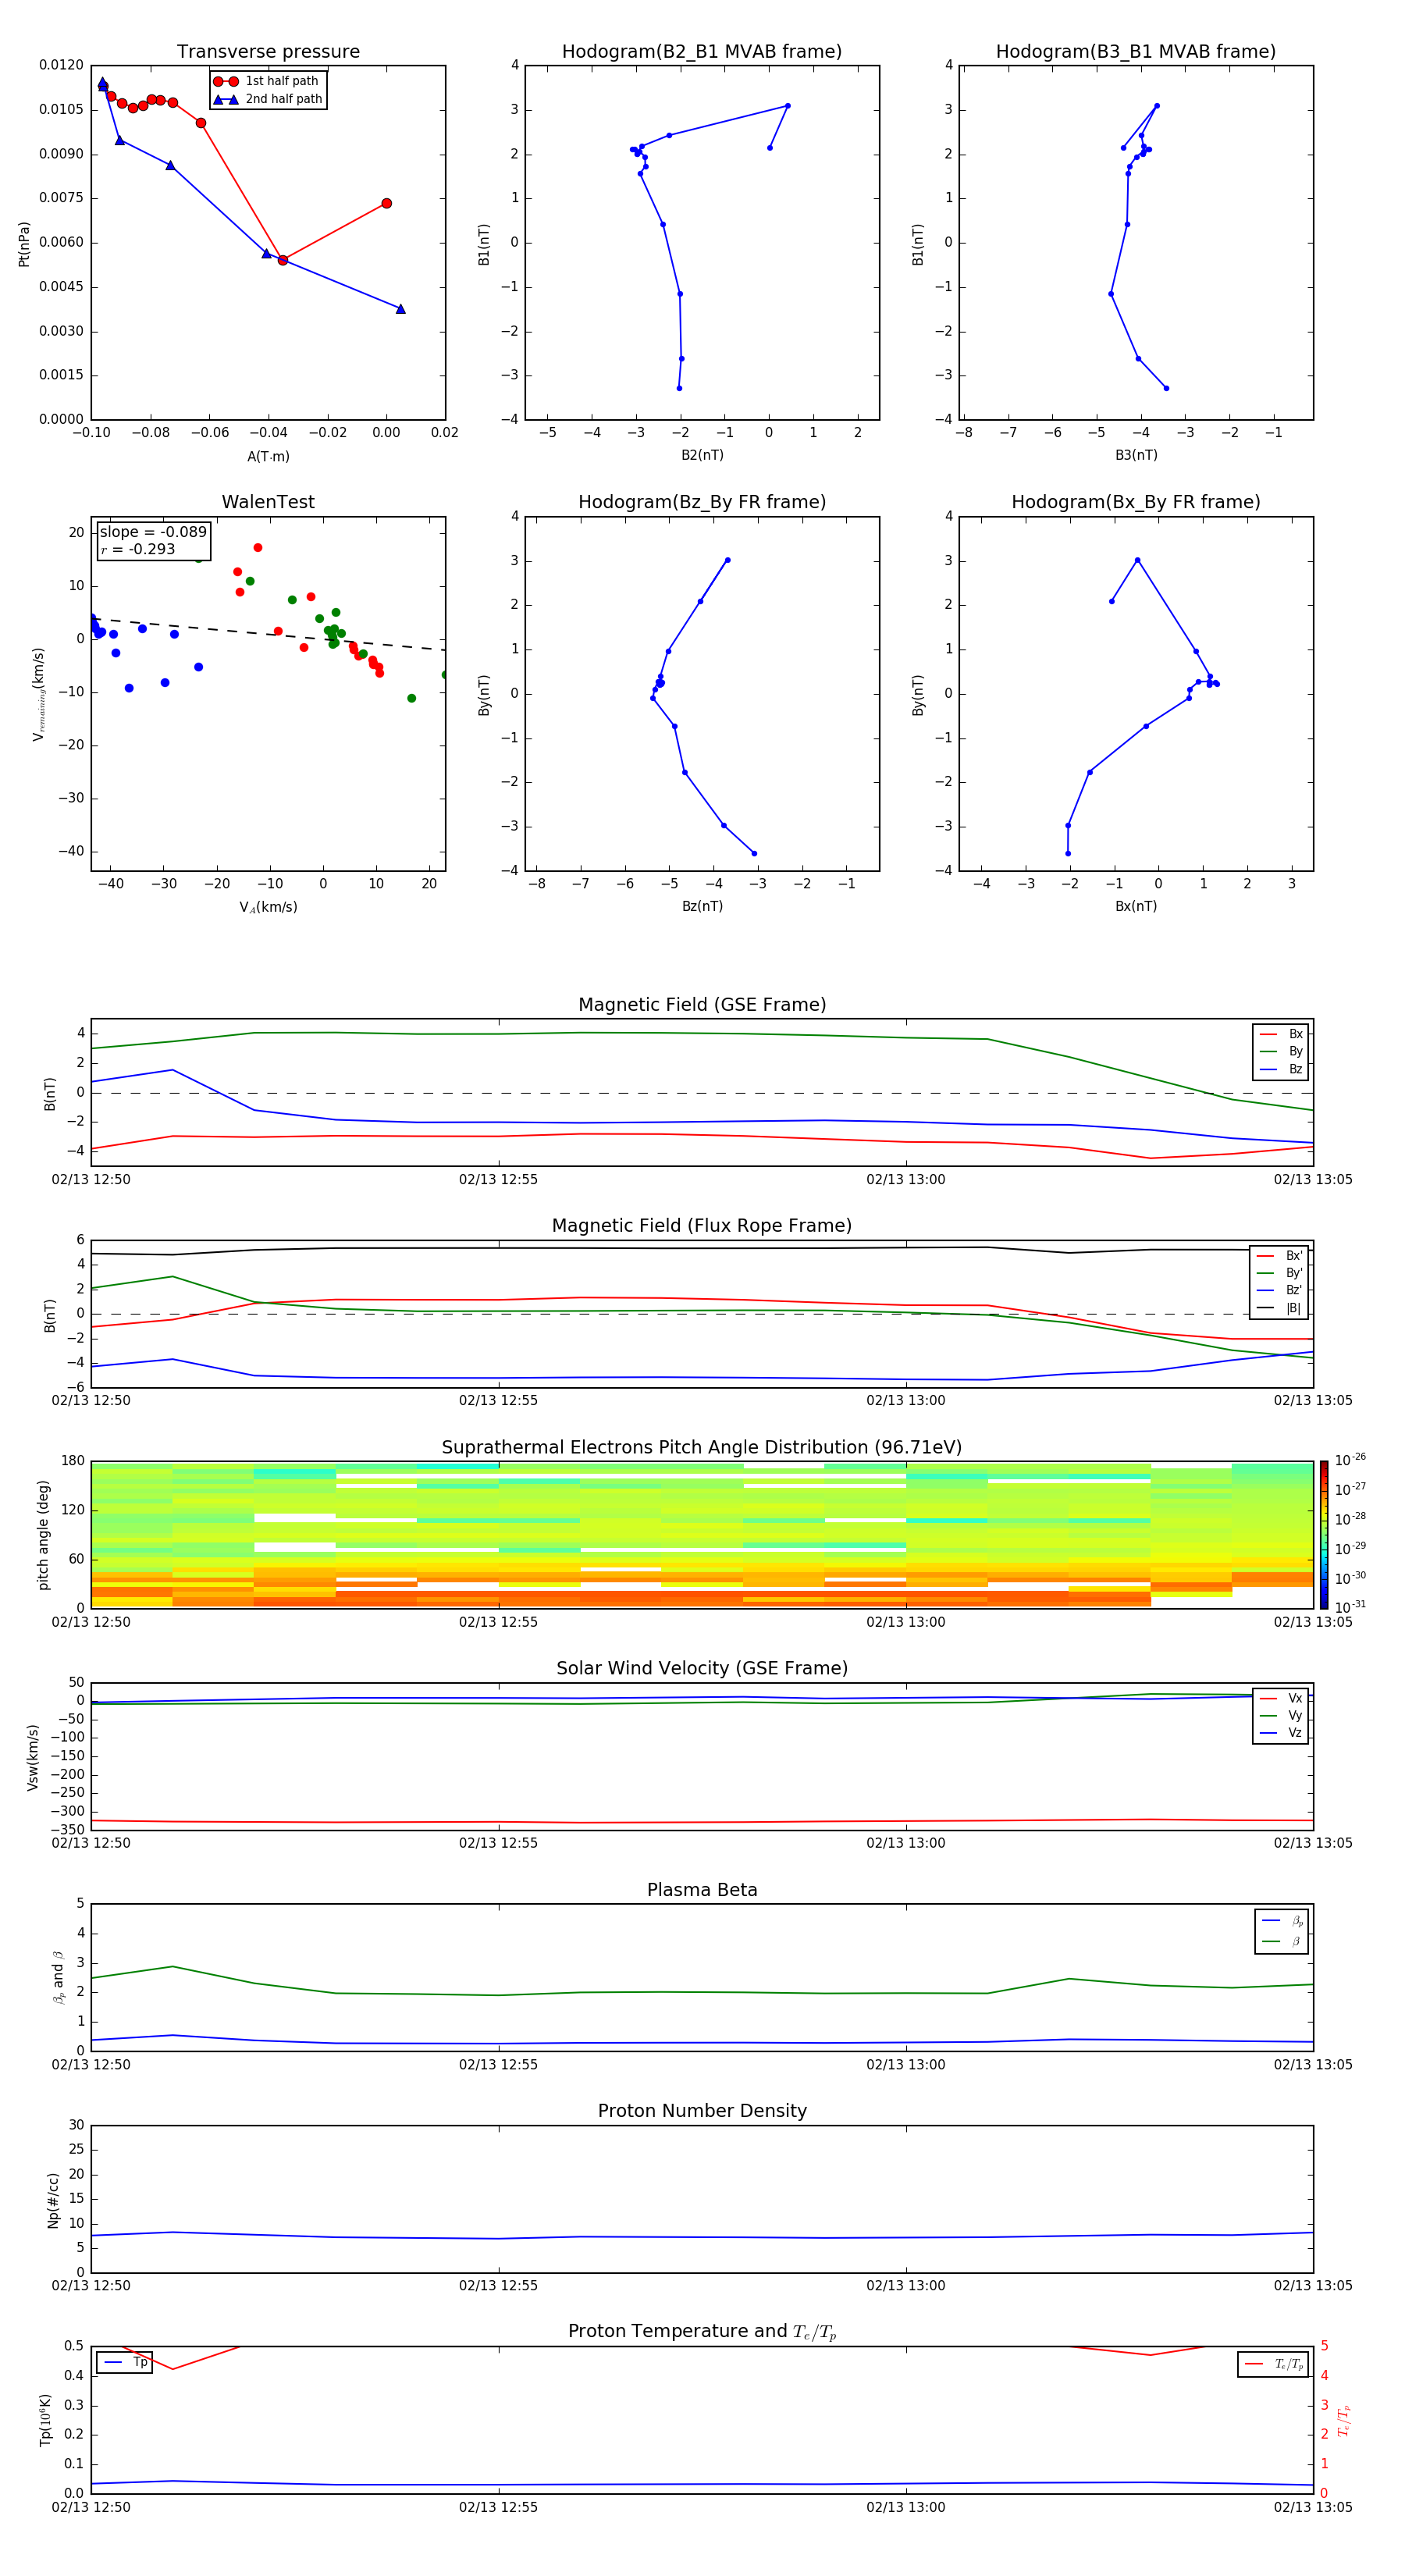Click the 'Plasma Beta' plot title
Screen dimensions: 1405x2576
pos(702,1890)
